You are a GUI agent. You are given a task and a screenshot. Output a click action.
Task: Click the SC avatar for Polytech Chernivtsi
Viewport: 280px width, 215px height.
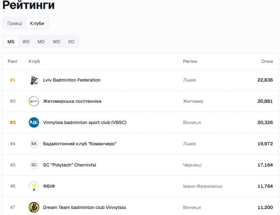pos(34,165)
